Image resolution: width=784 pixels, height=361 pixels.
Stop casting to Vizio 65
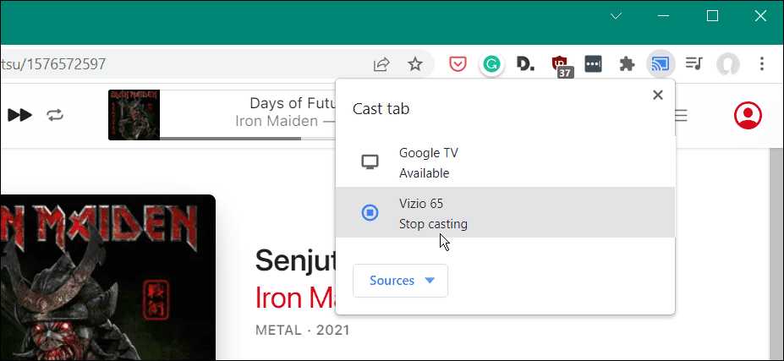coord(505,212)
